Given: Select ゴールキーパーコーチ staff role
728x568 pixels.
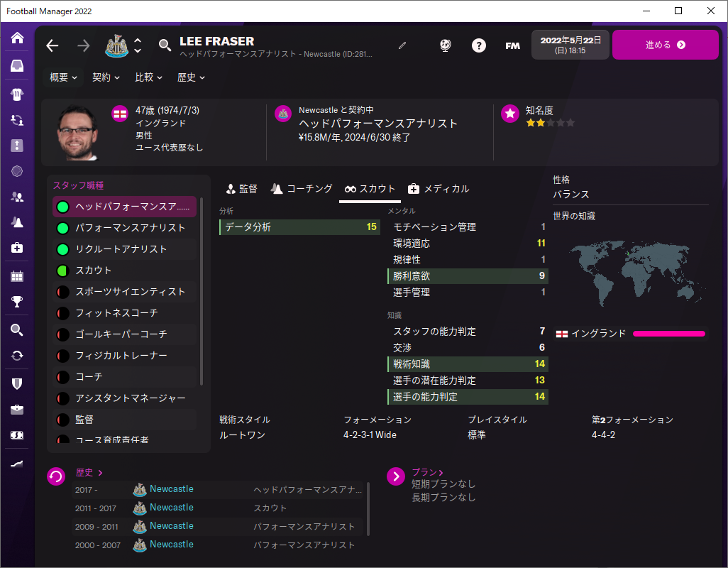Looking at the screenshot, I should pyautogui.click(x=124, y=334).
